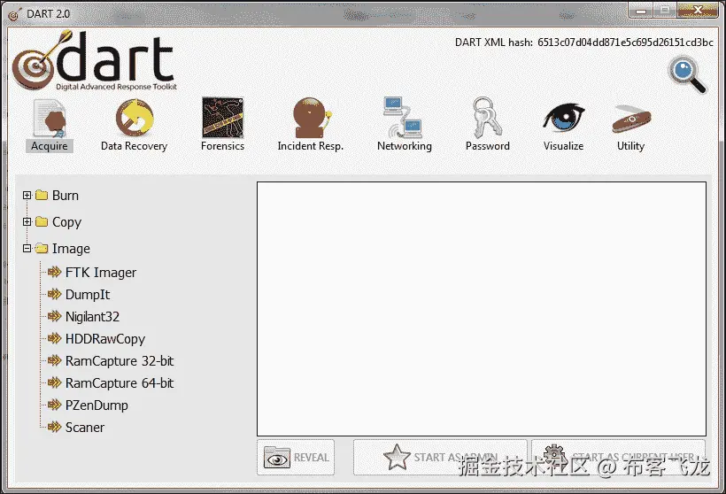
Task: Select the Data Recovery label
Action: coord(134,146)
